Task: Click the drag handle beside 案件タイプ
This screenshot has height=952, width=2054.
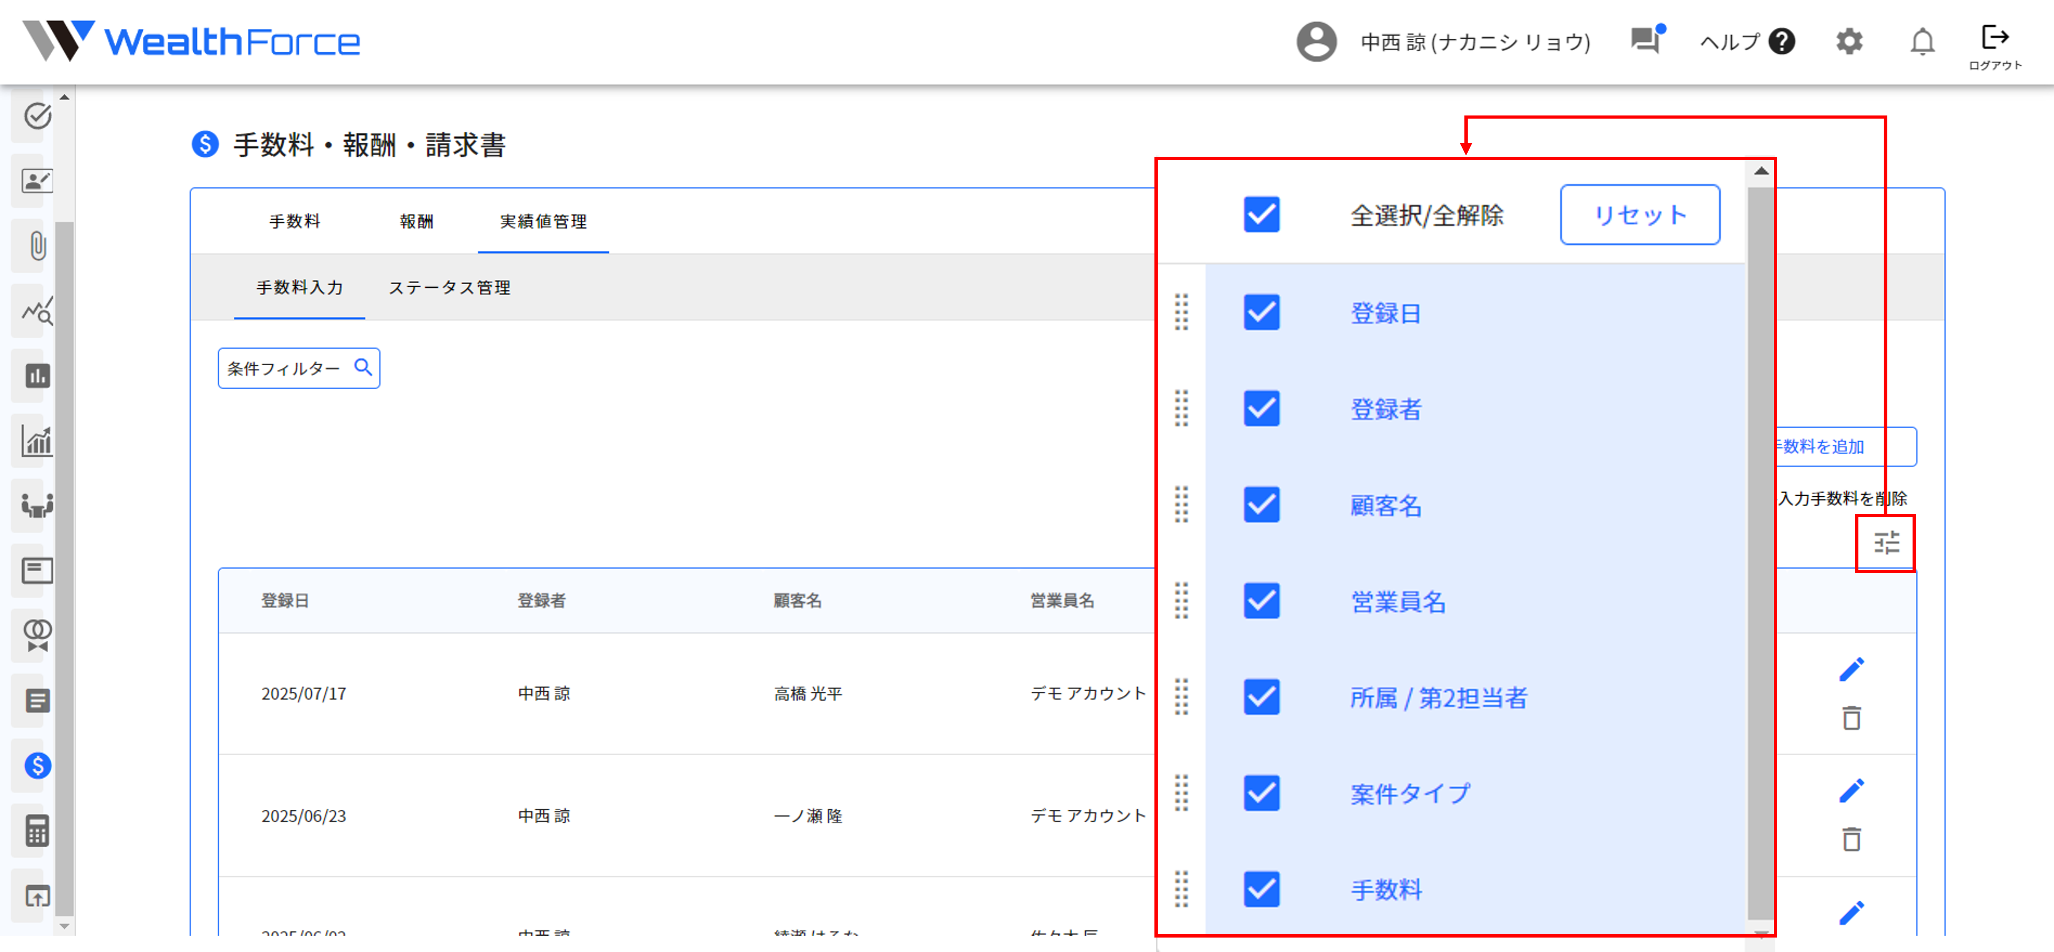Action: coord(1182,793)
